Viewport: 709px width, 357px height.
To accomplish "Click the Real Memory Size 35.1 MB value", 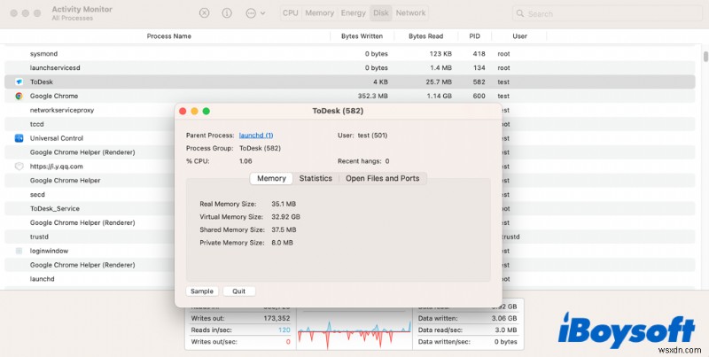I will pyautogui.click(x=284, y=204).
